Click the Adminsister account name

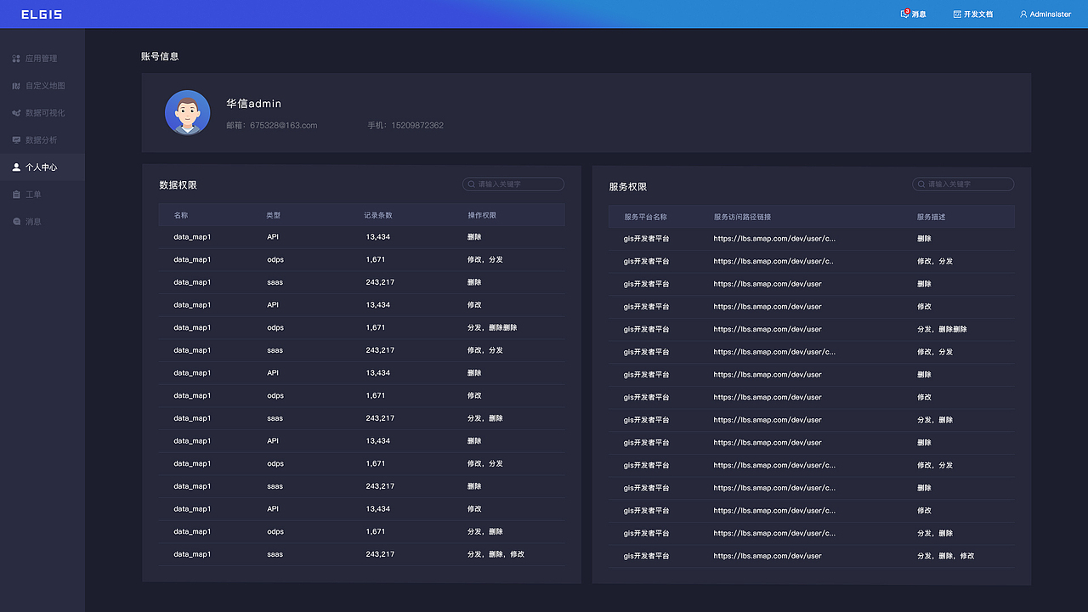1051,14
